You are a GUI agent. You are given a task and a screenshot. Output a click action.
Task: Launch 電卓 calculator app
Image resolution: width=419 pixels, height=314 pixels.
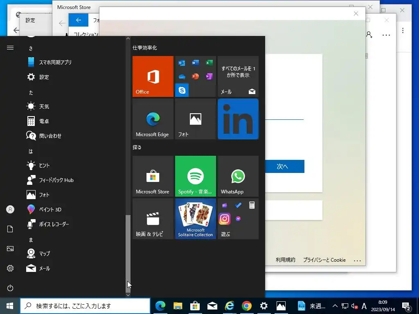pyautogui.click(x=75, y=121)
